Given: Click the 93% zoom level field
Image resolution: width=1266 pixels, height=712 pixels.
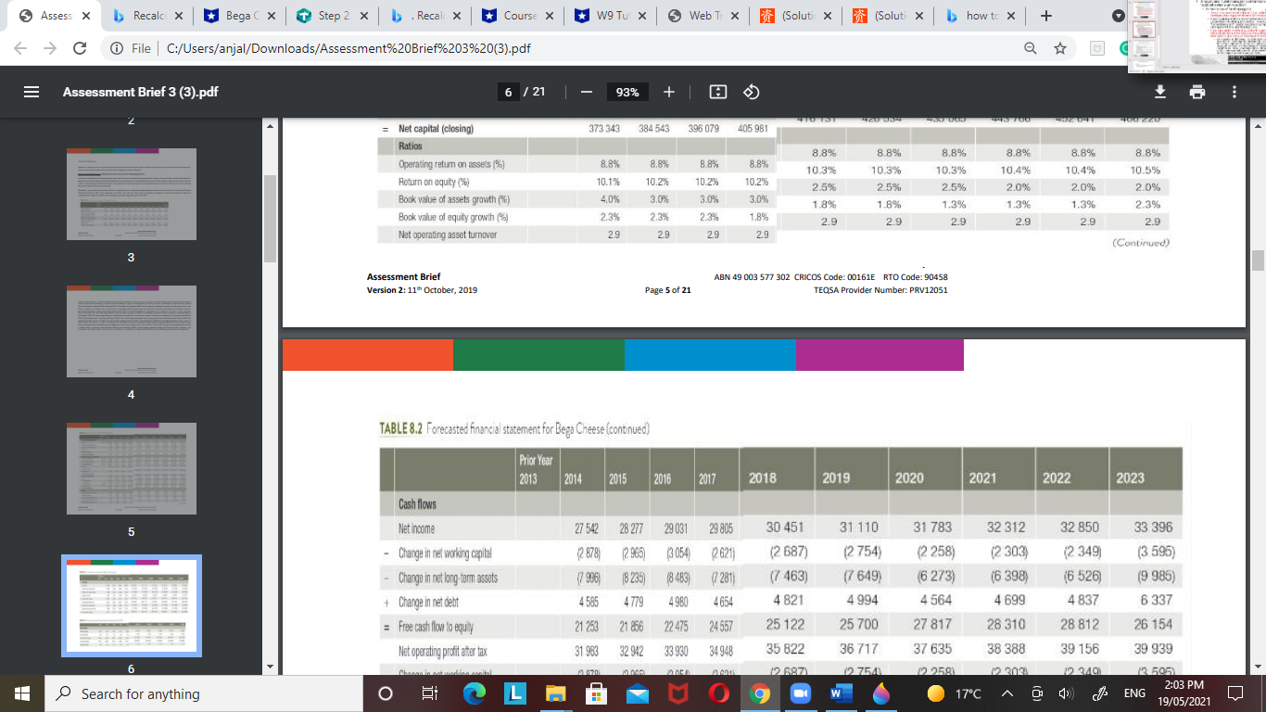Looking at the screenshot, I should click(x=627, y=92).
